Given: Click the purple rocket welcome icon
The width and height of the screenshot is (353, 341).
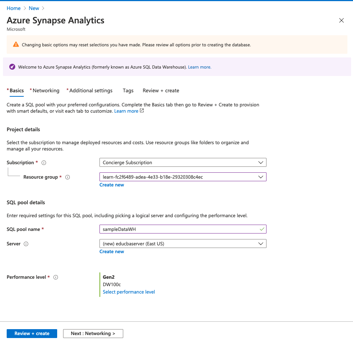Looking at the screenshot, I should (x=12, y=67).
